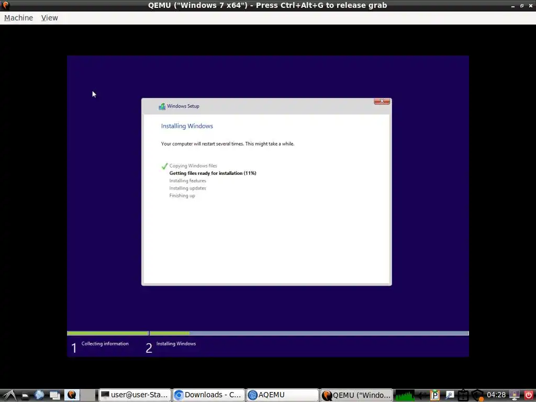Screen dimensions: 536x402
Task: Switch to the second empty desktop pager
Action: click(x=88, y=395)
